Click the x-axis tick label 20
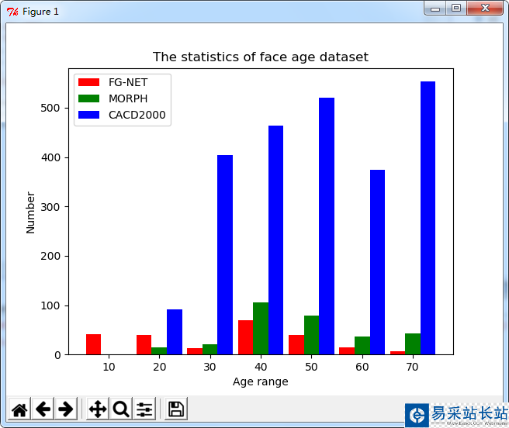This screenshot has width=509, height=428. (159, 367)
